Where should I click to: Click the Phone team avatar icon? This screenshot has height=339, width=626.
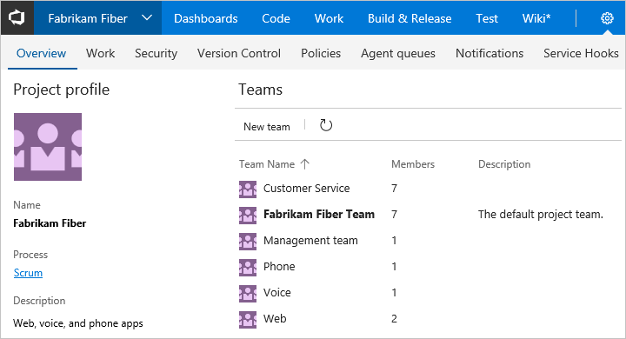click(x=248, y=268)
